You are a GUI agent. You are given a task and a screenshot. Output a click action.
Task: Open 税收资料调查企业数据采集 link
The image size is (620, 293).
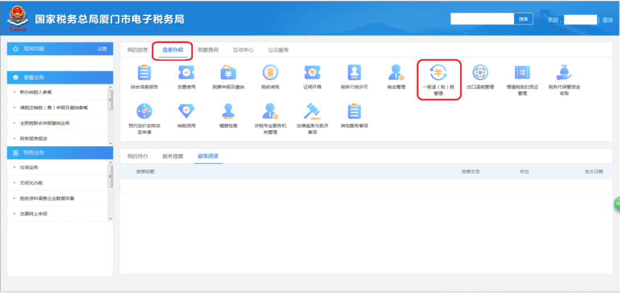[x=46, y=198]
